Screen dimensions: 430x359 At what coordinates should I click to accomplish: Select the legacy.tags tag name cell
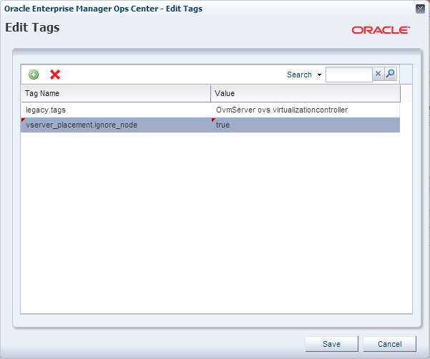pos(116,110)
